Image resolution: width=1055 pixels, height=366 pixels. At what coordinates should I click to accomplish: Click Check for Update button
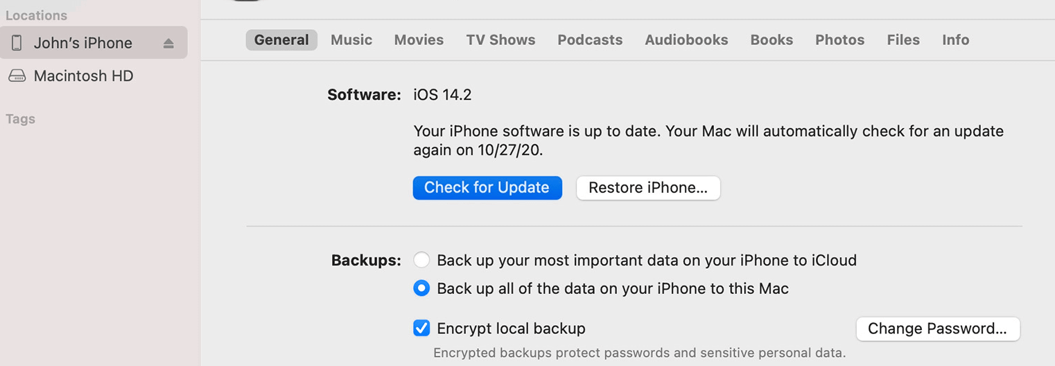click(x=487, y=188)
